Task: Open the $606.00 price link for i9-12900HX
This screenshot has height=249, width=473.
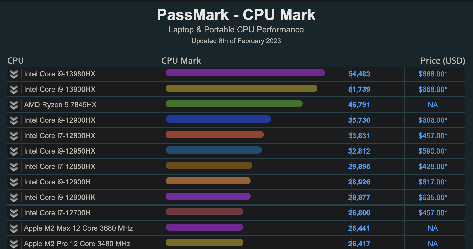Action: pyautogui.click(x=433, y=120)
